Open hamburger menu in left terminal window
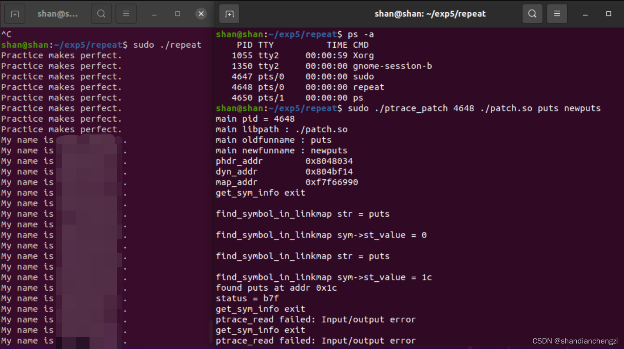Image resolution: width=624 pixels, height=349 pixels. click(126, 14)
